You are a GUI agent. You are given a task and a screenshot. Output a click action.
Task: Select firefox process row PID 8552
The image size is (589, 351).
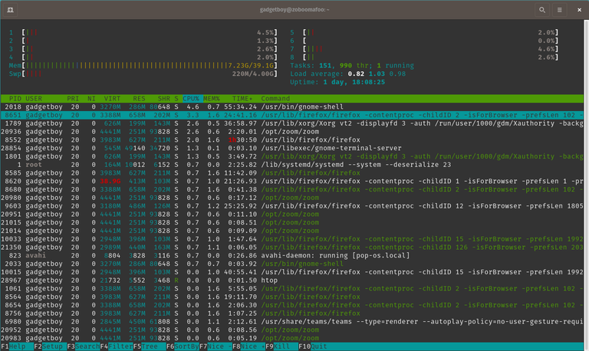pyautogui.click(x=292, y=140)
